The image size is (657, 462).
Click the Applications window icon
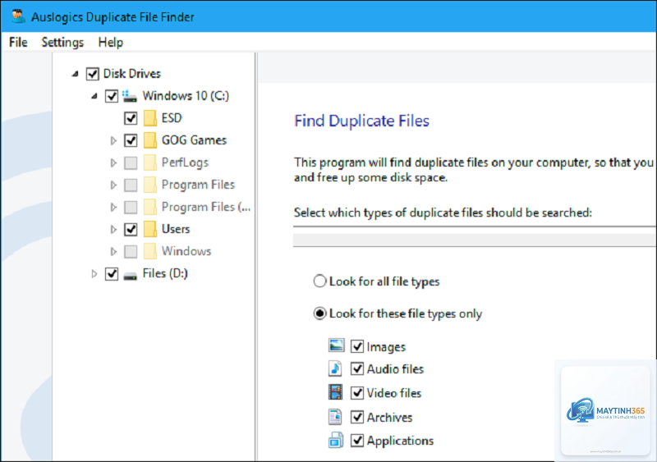pos(336,440)
